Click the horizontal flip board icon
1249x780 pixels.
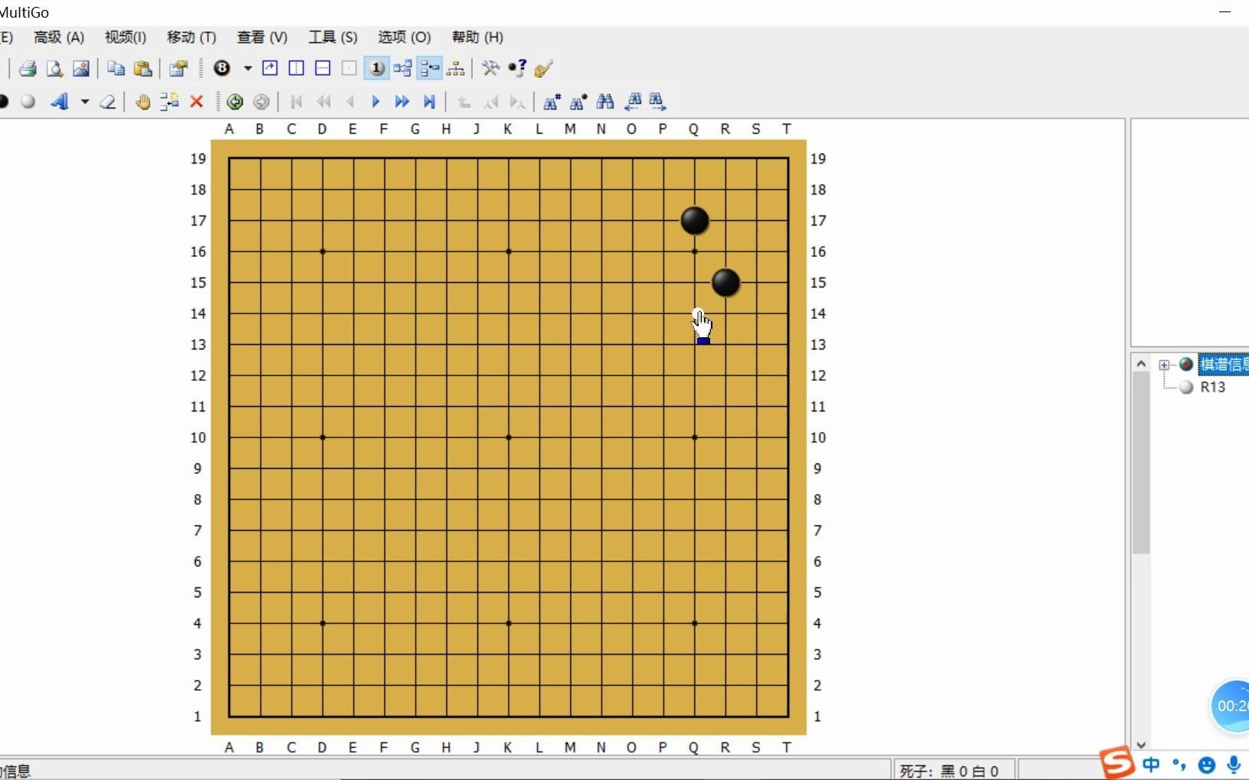click(323, 69)
